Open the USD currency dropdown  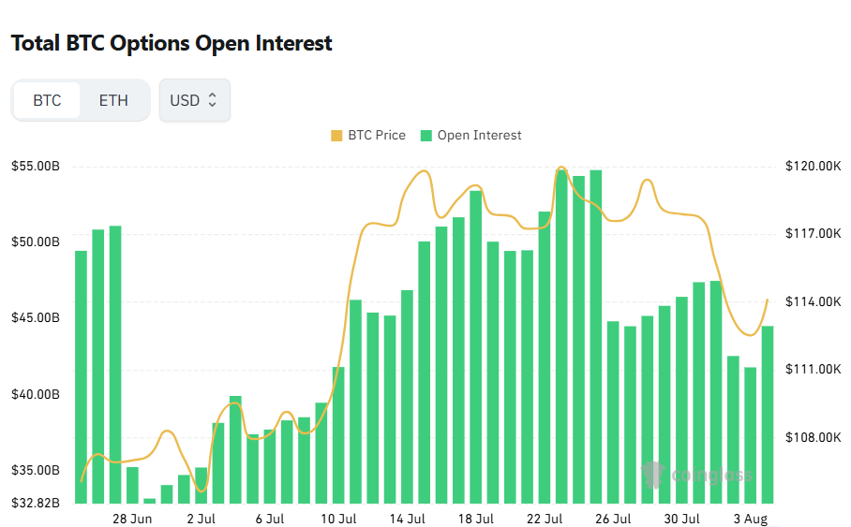pyautogui.click(x=194, y=100)
